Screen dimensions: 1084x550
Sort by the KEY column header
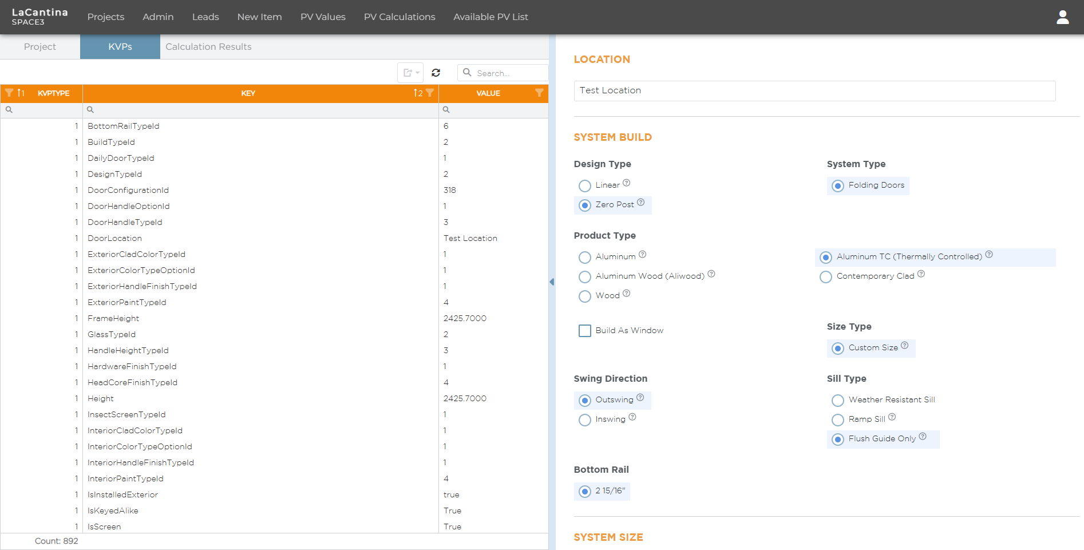point(248,93)
